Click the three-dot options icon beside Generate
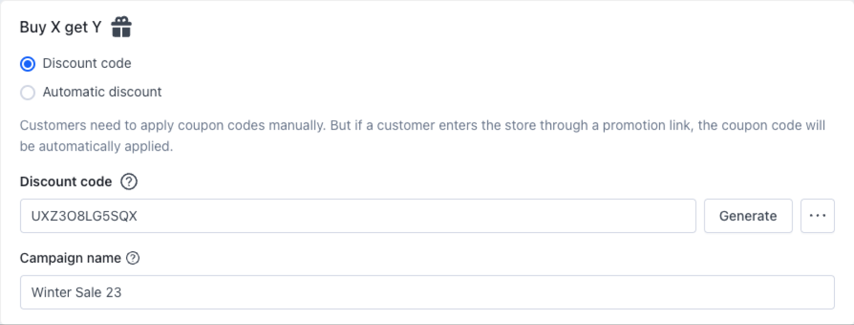 (818, 216)
